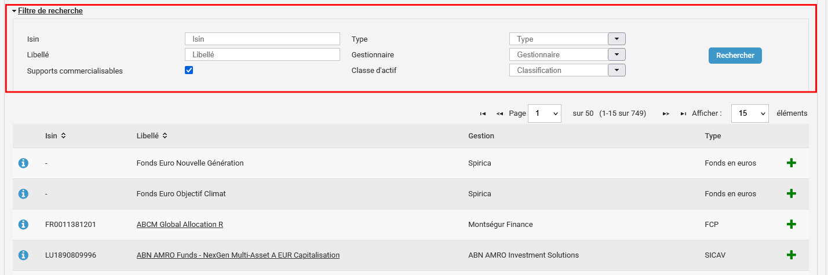The image size is (828, 275).
Task: Show info for ABCM Global Allocation R
Action: click(x=23, y=225)
